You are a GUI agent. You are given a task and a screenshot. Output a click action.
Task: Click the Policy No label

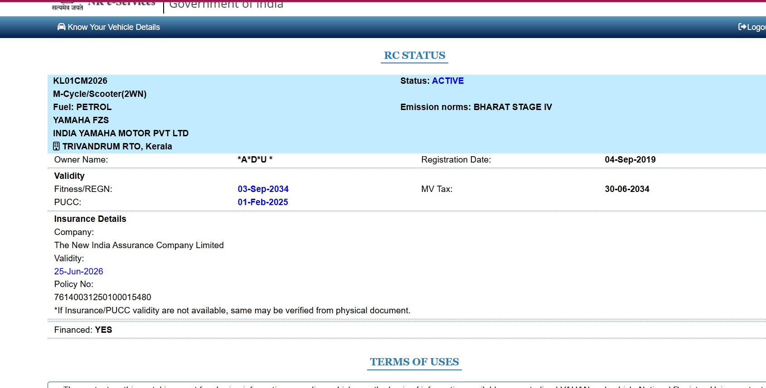pyautogui.click(x=74, y=284)
